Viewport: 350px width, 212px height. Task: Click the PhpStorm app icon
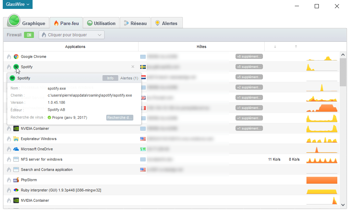pos(16,180)
